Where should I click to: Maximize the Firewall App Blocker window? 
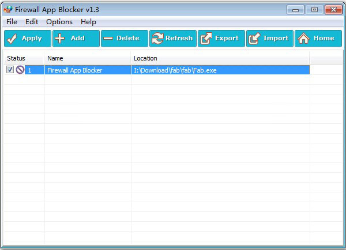coord(314,10)
